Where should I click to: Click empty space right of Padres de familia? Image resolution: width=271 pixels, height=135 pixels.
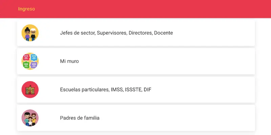(186, 118)
